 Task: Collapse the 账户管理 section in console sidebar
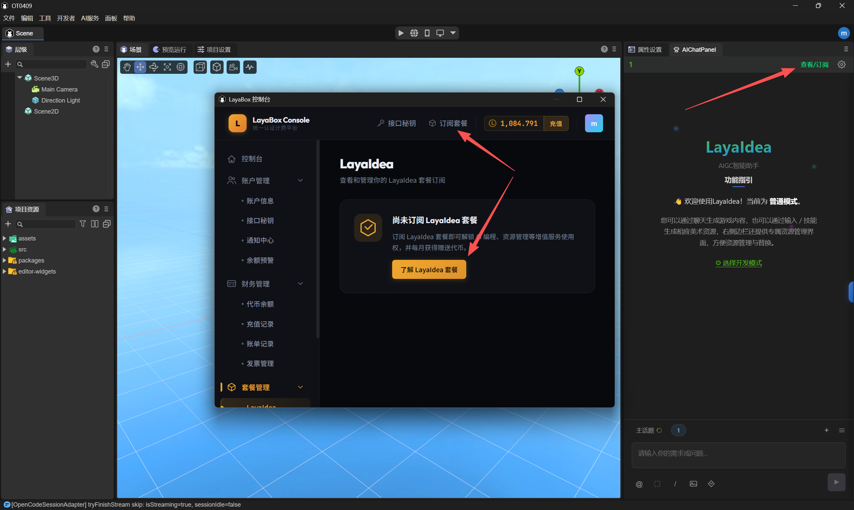click(300, 180)
